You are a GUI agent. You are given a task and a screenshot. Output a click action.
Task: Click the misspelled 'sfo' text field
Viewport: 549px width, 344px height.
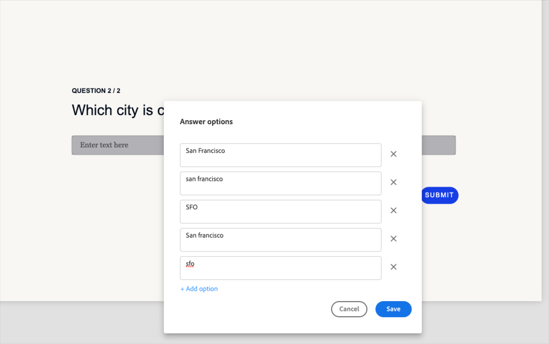pyautogui.click(x=280, y=268)
